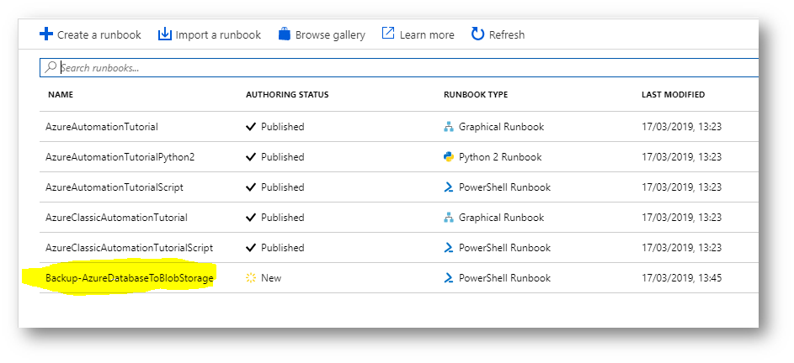Screen dimensions: 794x363
Task: Click Published checkmark for AzureClassicAutomationTutorial
Action: click(x=251, y=218)
